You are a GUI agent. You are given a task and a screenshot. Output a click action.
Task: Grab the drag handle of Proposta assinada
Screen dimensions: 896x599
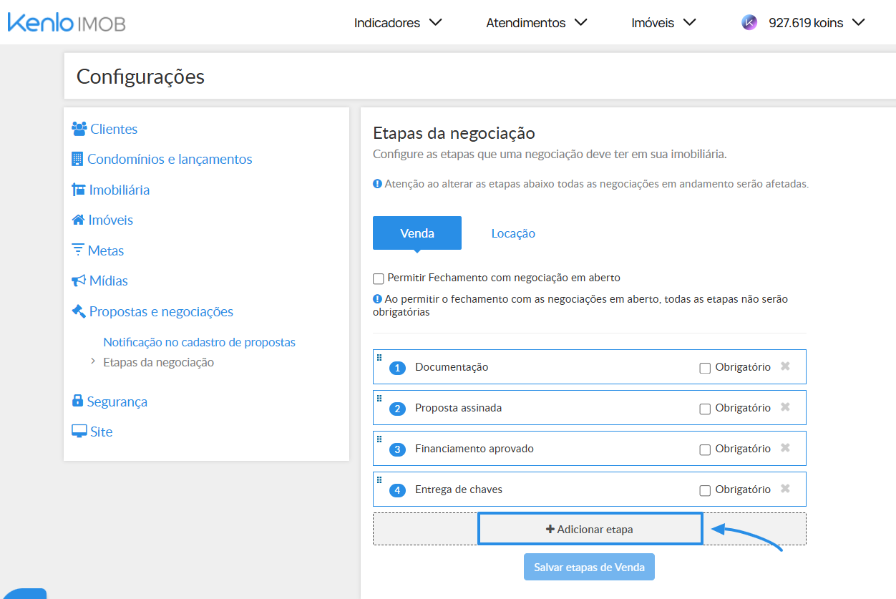(x=379, y=398)
